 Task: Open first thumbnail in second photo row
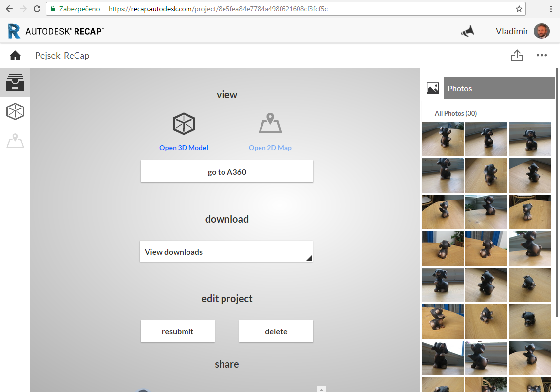(x=443, y=176)
